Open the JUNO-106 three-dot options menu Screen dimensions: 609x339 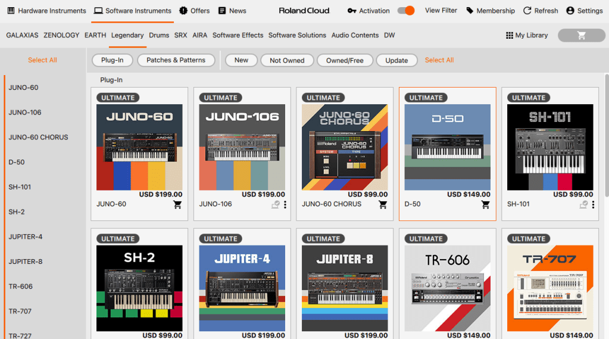pyautogui.click(x=285, y=204)
